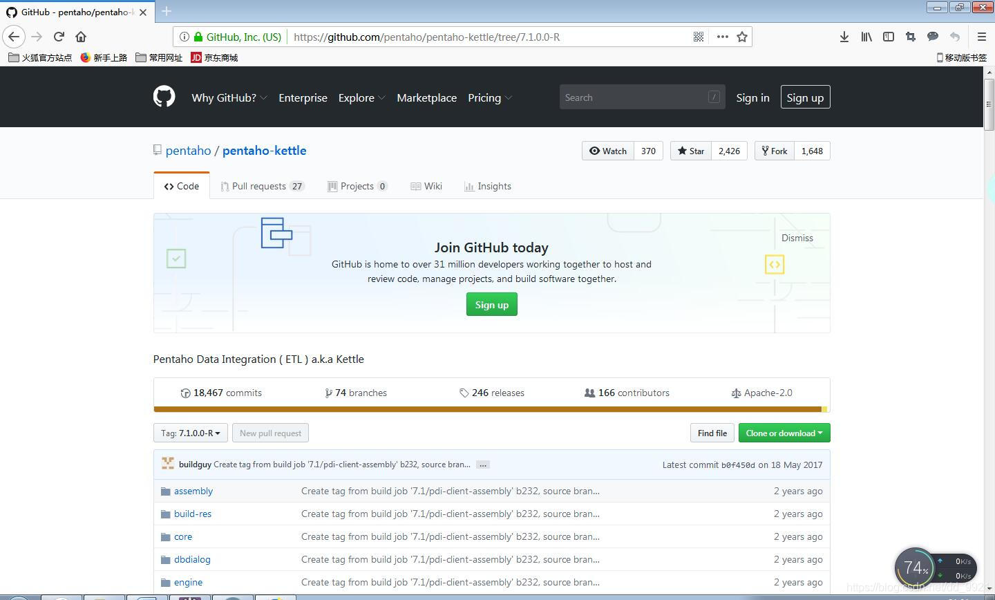Viewport: 995px width, 600px height.
Task: Click the assembly folder icon
Action: click(166, 491)
